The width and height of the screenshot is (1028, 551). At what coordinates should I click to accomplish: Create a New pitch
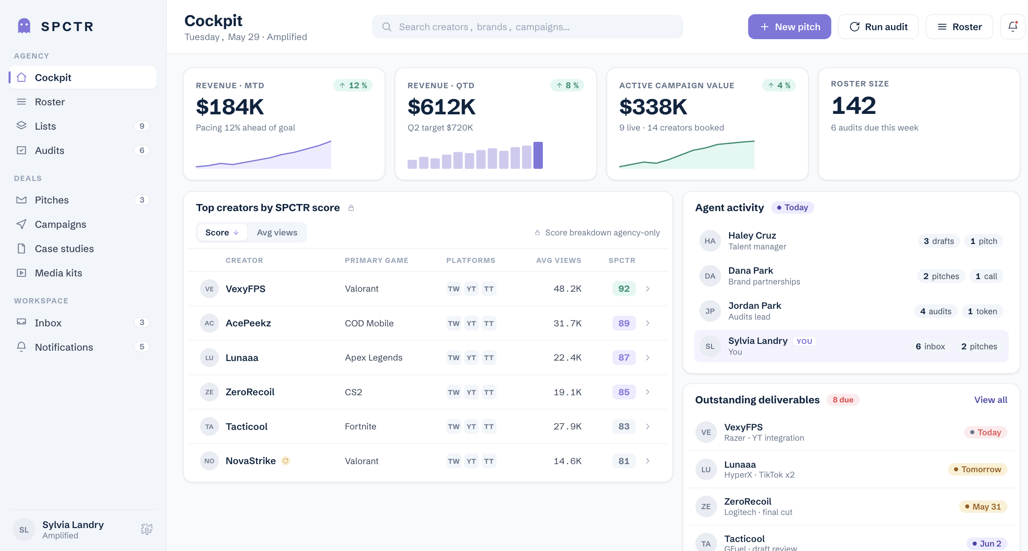pyautogui.click(x=789, y=27)
